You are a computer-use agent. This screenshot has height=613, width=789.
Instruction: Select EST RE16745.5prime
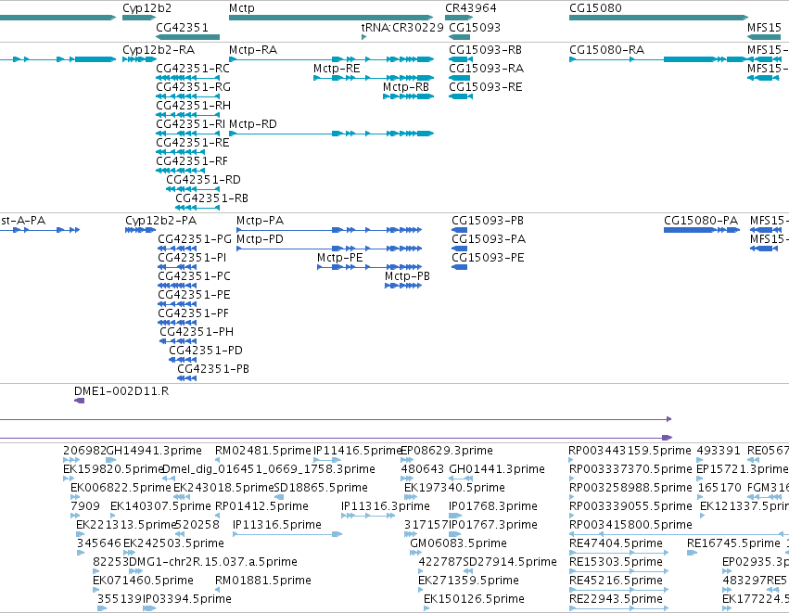click(x=733, y=543)
